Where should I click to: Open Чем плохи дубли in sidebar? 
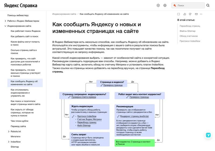click(19, 121)
